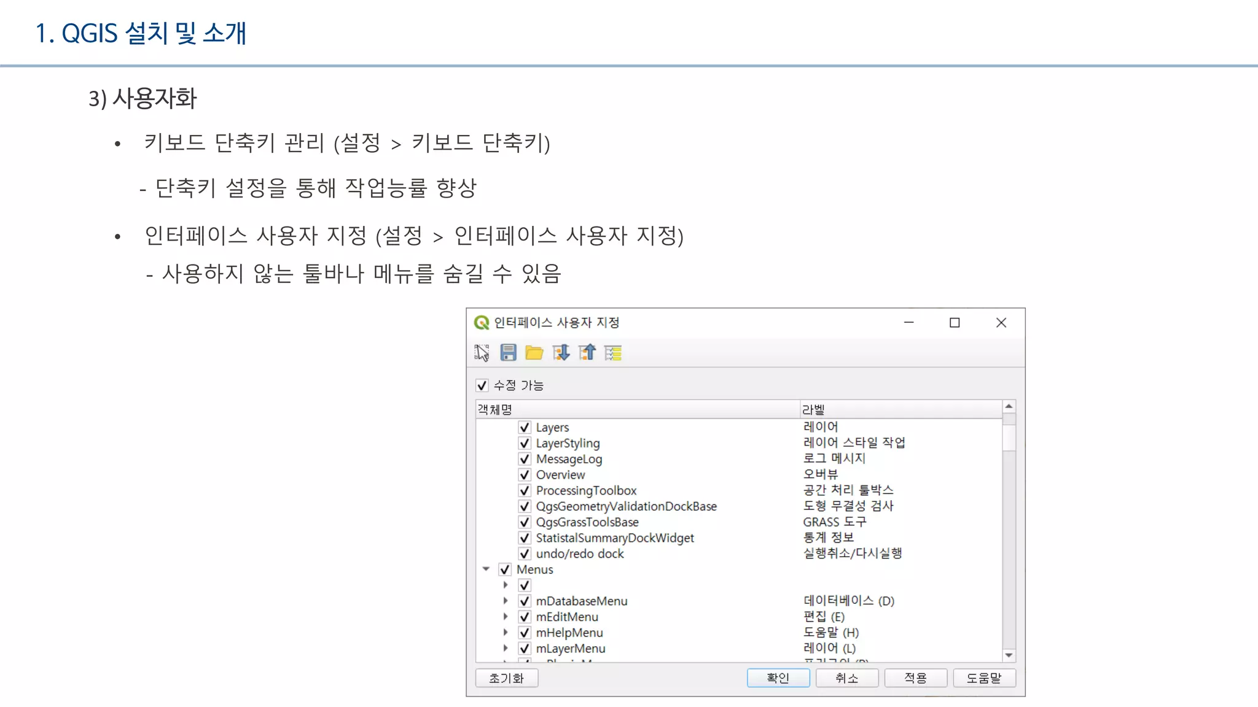Uncheck the mDatabaseMenu checkbox

[x=525, y=601]
